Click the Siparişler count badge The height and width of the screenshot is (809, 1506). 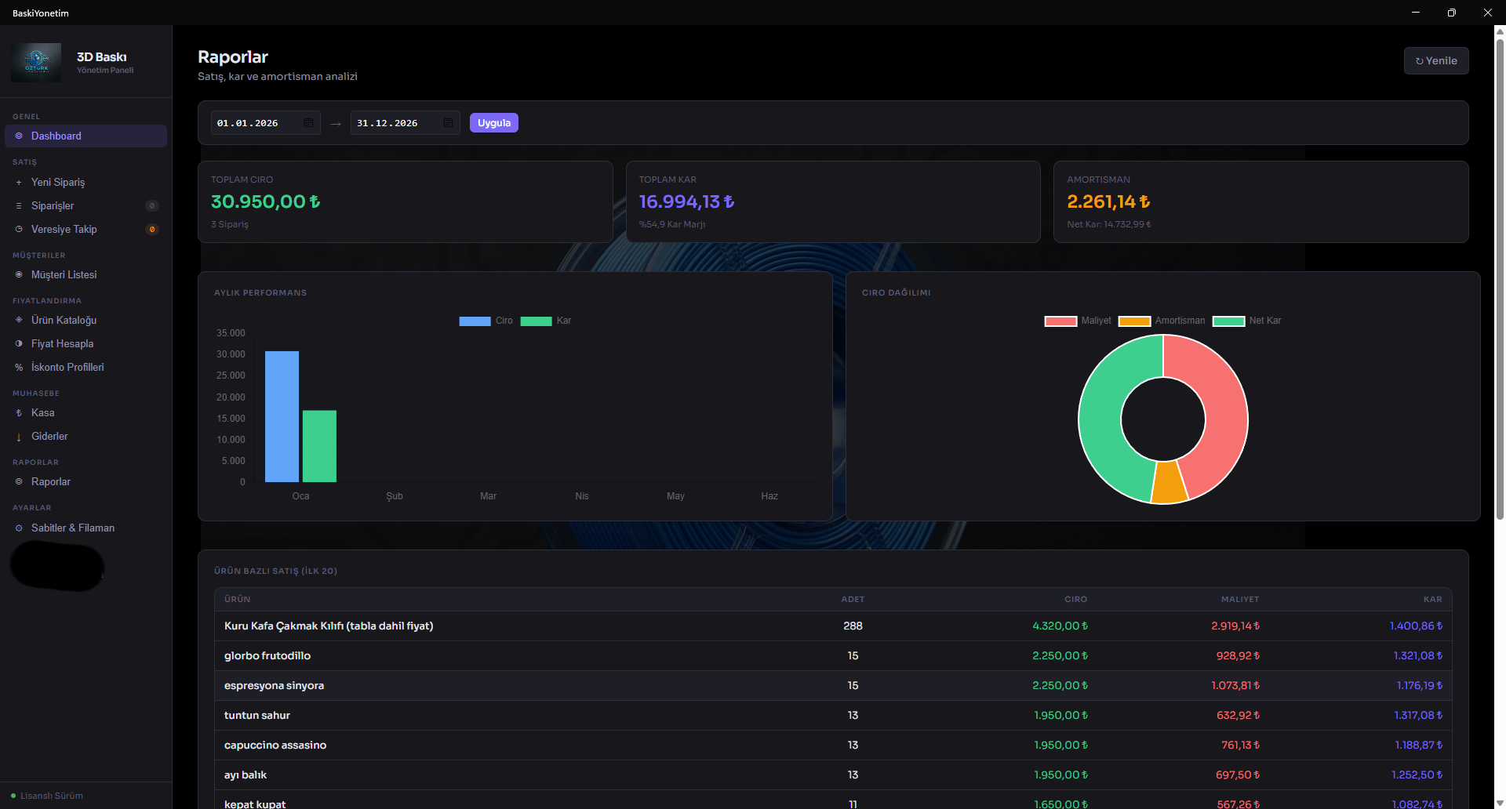tap(152, 205)
